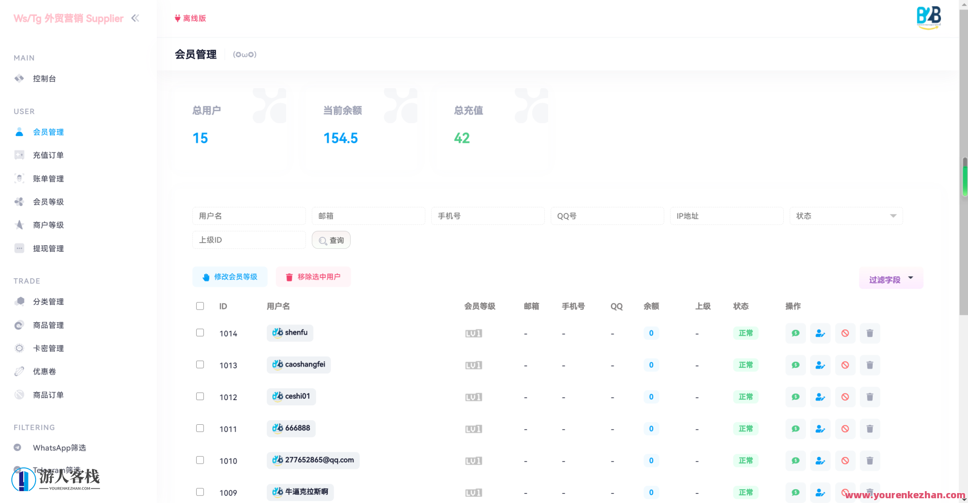Switch to 商品管理 section

pos(48,325)
